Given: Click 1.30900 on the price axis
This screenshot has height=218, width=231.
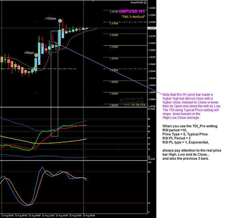Looking at the screenshot, I should coord(152,50).
